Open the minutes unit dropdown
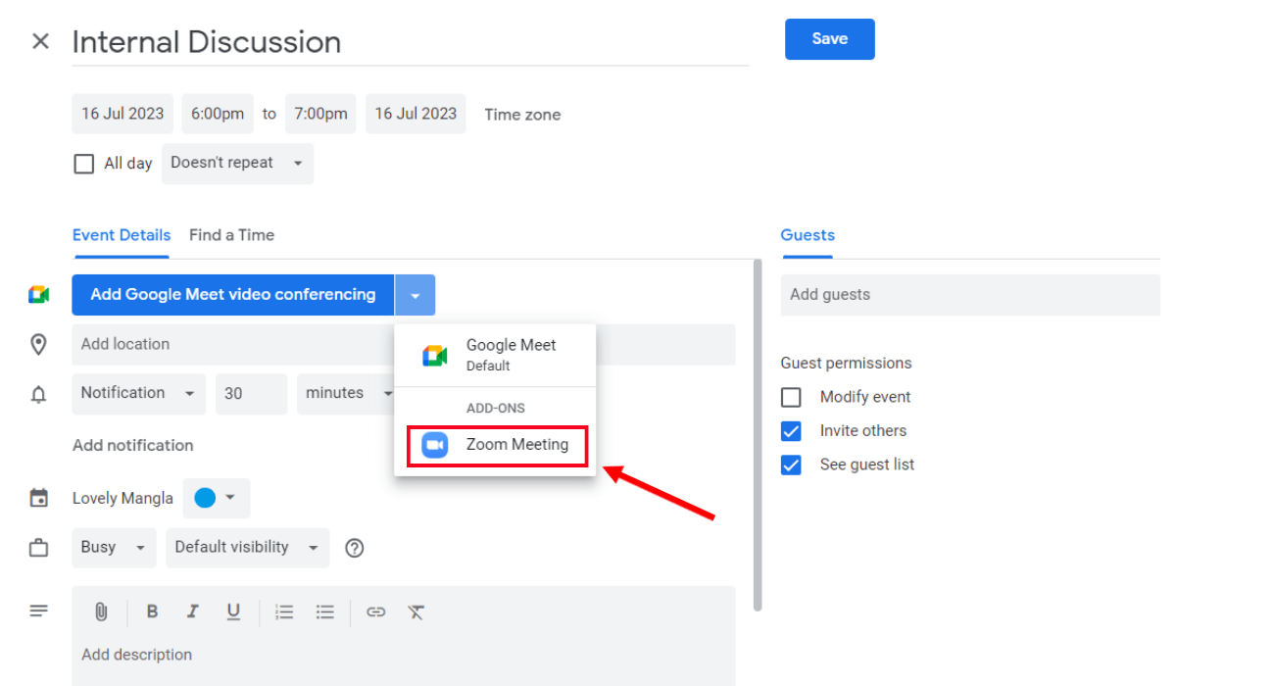 [x=346, y=393]
